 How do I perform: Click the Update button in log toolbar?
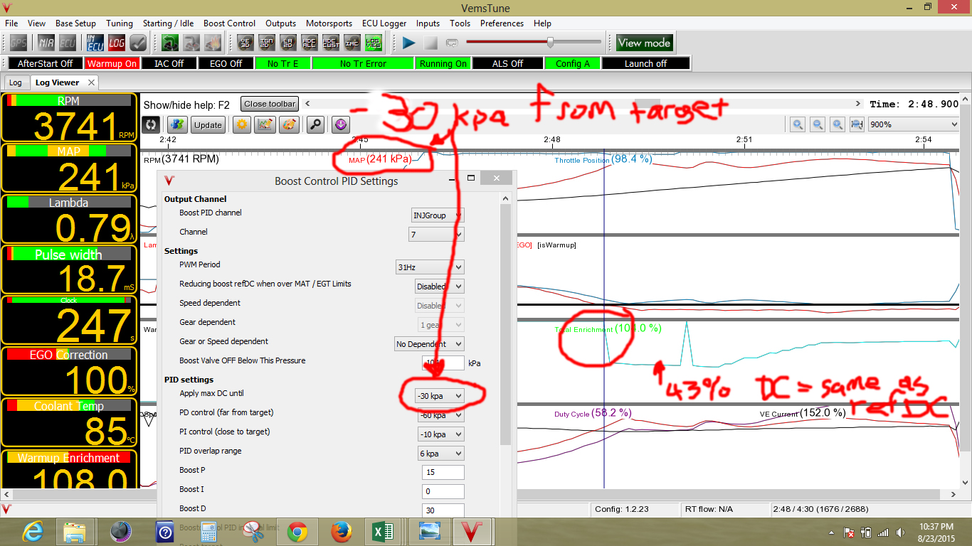click(x=208, y=124)
